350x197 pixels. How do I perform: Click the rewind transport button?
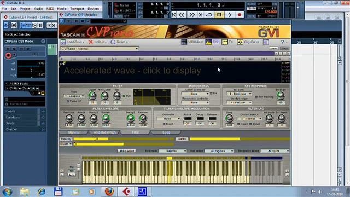tap(182, 15)
